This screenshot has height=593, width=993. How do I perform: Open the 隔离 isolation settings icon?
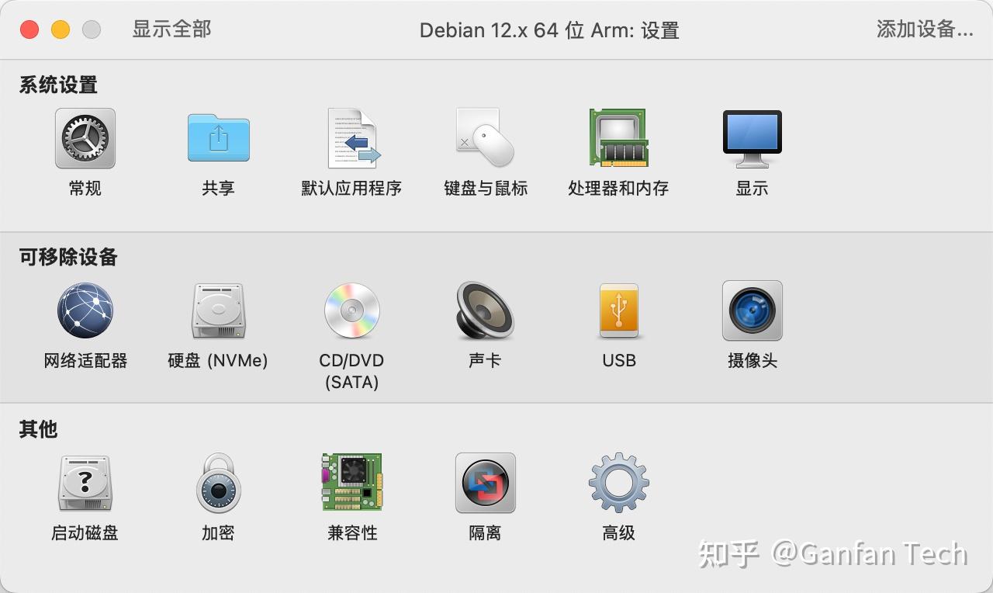(x=486, y=483)
